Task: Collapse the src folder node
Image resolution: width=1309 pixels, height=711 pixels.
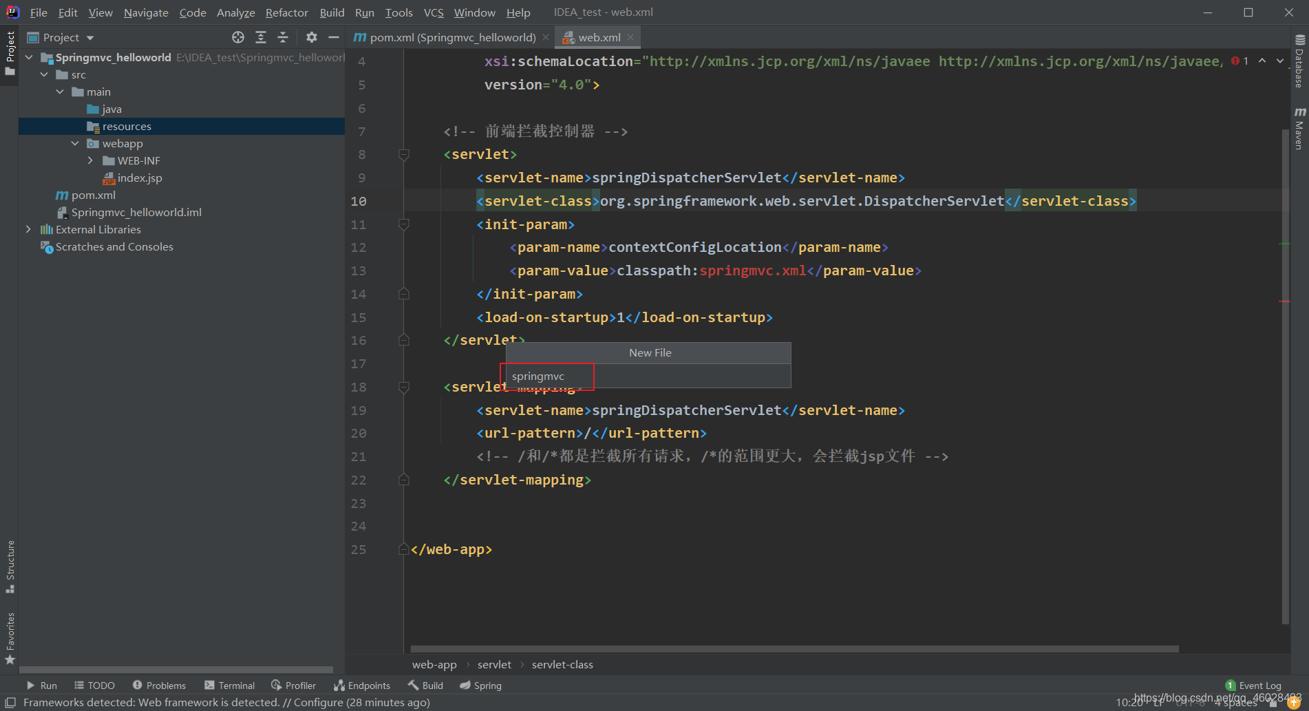Action: click(x=44, y=74)
